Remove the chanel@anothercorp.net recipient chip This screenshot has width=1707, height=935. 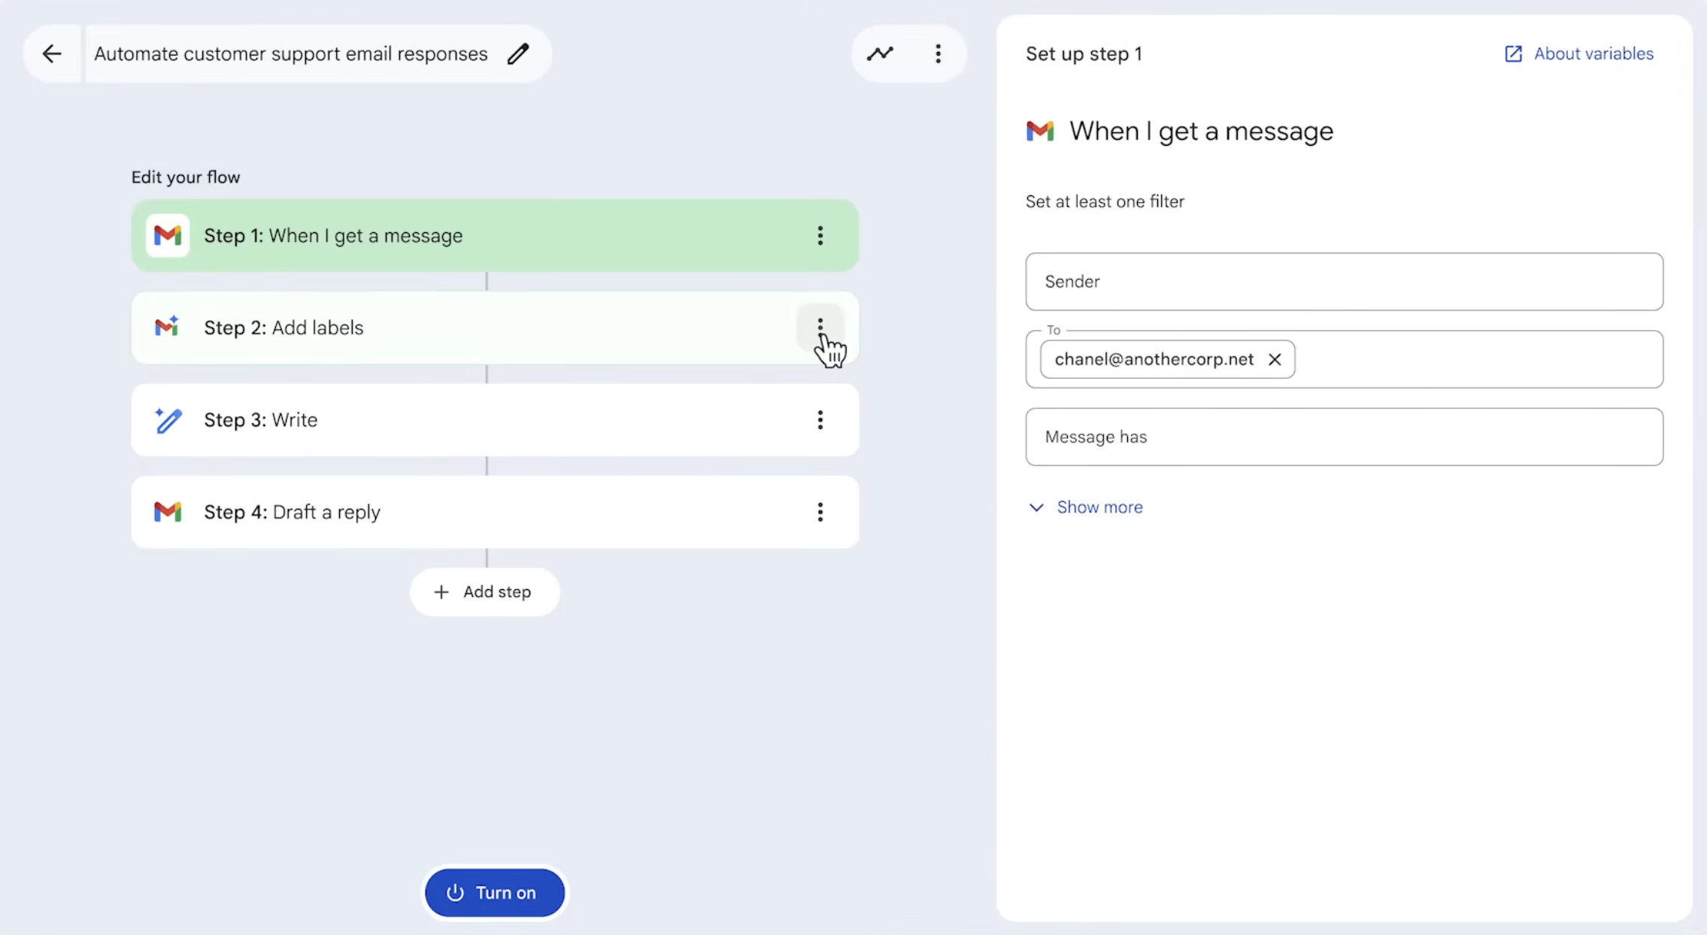pos(1275,359)
